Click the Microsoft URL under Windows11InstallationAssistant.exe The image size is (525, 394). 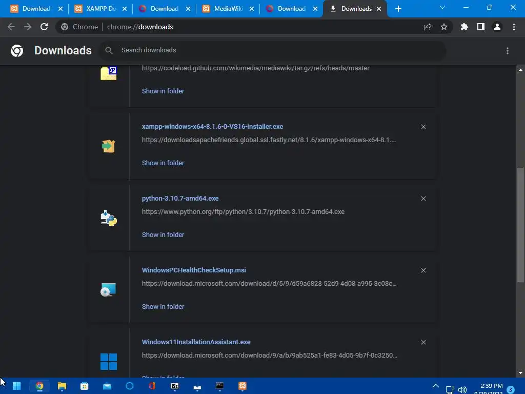(x=270, y=355)
